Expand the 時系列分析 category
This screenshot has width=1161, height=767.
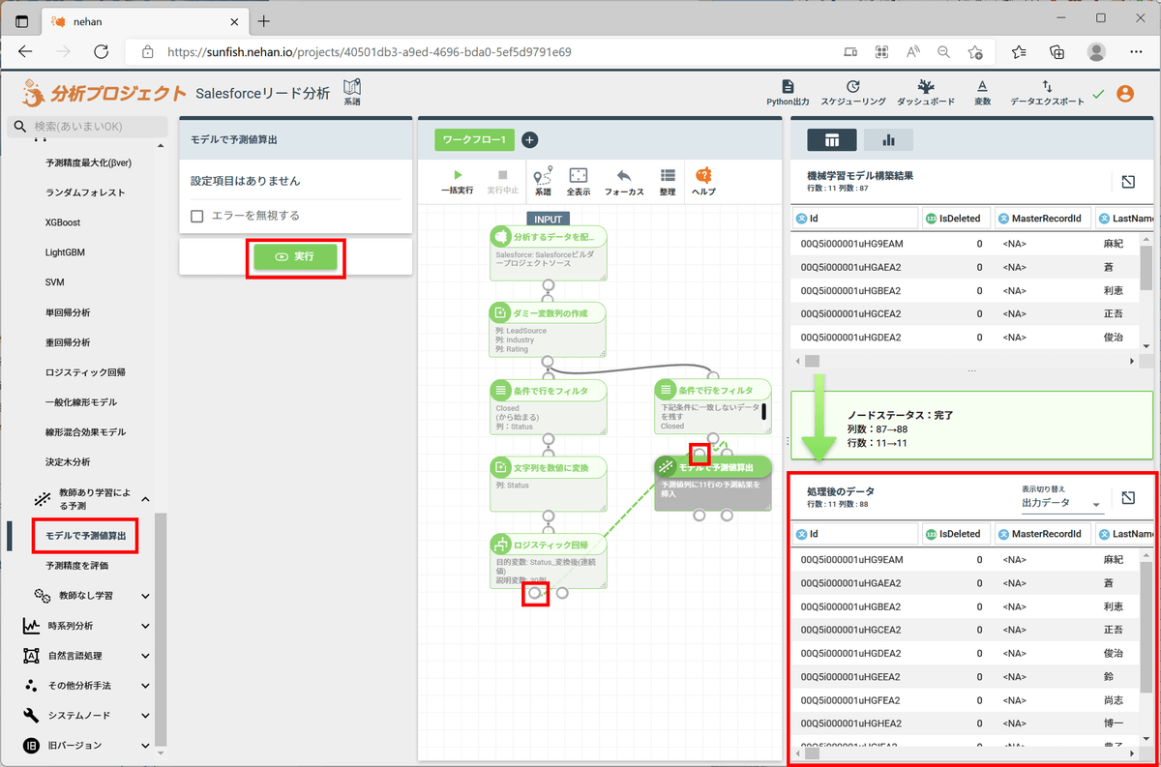(145, 626)
